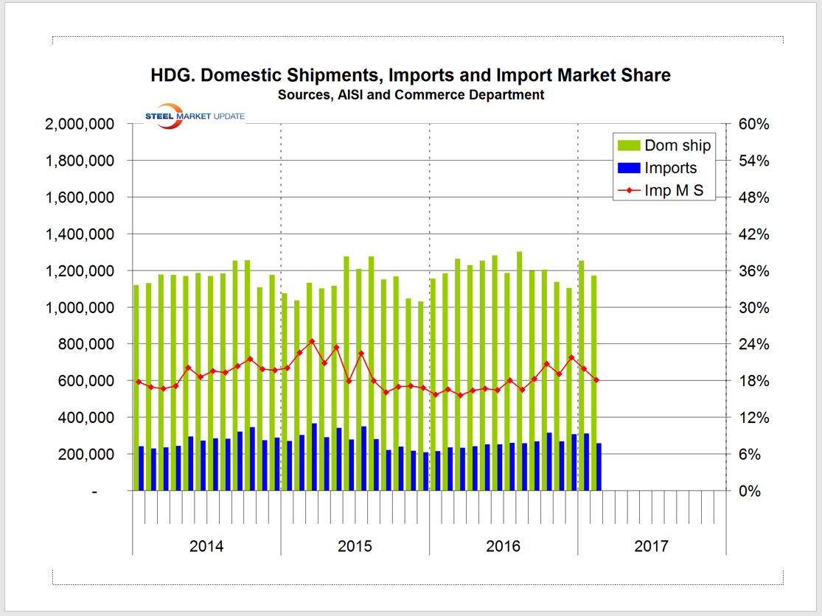Click the 60% right axis label
822x616 pixels.
pyautogui.click(x=754, y=125)
